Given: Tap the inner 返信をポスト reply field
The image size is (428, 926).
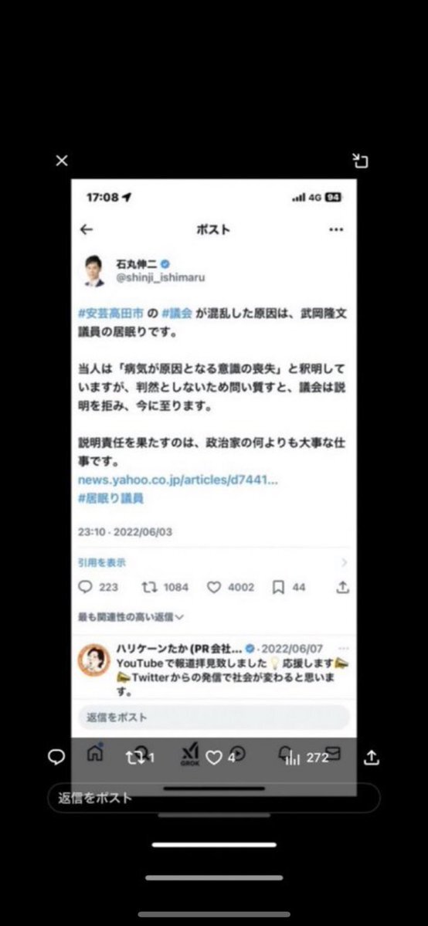Looking at the screenshot, I should click(x=214, y=717).
